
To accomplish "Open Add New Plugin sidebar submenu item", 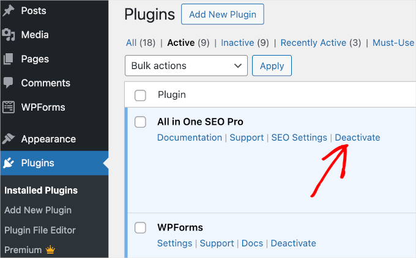I will tap(38, 210).
